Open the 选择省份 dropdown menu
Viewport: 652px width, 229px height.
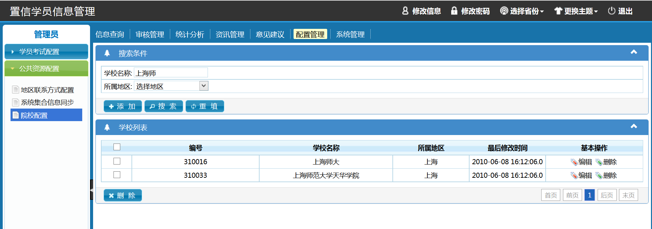(522, 11)
